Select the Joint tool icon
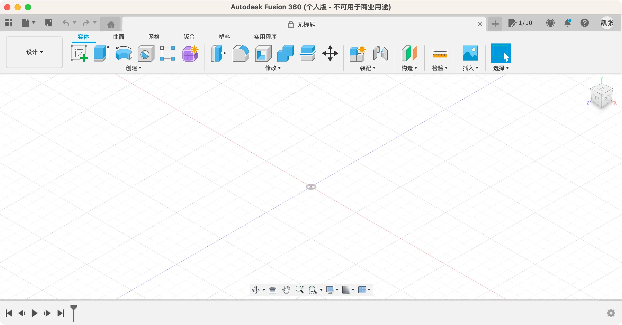The image size is (622, 325). pyautogui.click(x=380, y=53)
